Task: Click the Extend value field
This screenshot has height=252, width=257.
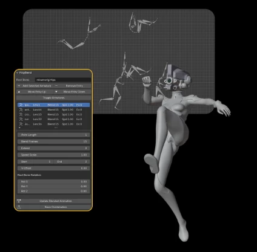Action: point(53,148)
